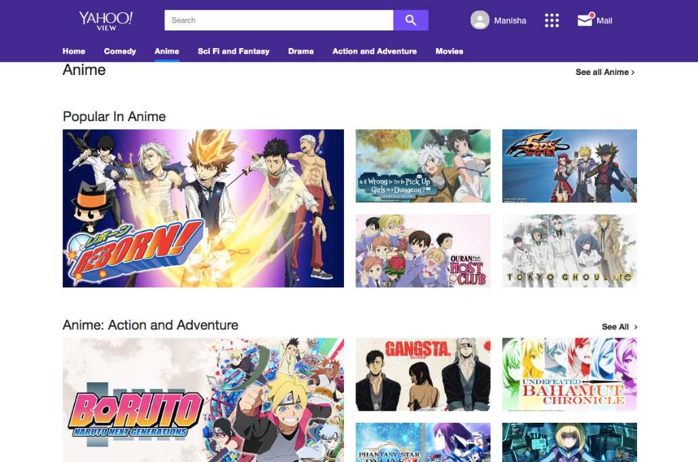Screen dimensions: 698x462
Task: Switch to the Drama tab
Action: click(301, 51)
